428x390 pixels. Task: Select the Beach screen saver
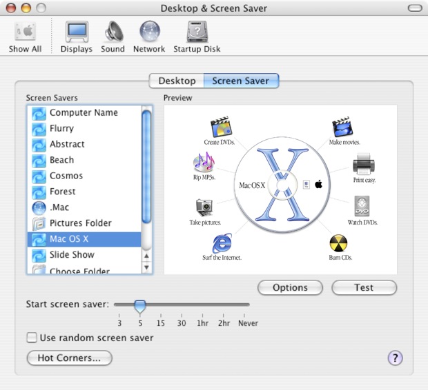(84, 161)
